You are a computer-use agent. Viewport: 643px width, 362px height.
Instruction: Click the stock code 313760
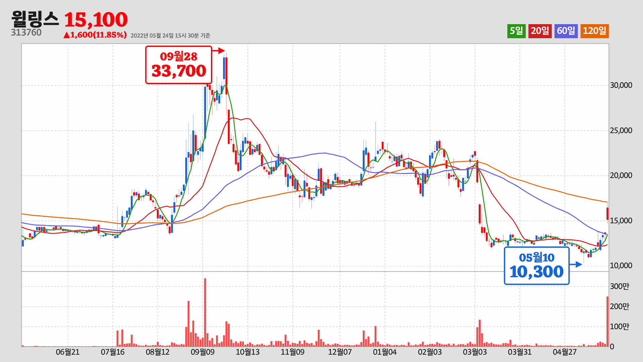[26, 33]
